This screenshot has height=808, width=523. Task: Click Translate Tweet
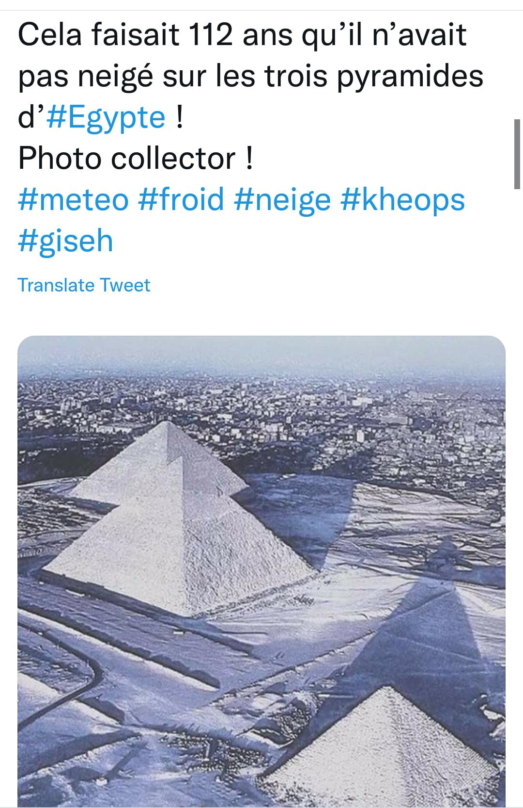tap(84, 285)
